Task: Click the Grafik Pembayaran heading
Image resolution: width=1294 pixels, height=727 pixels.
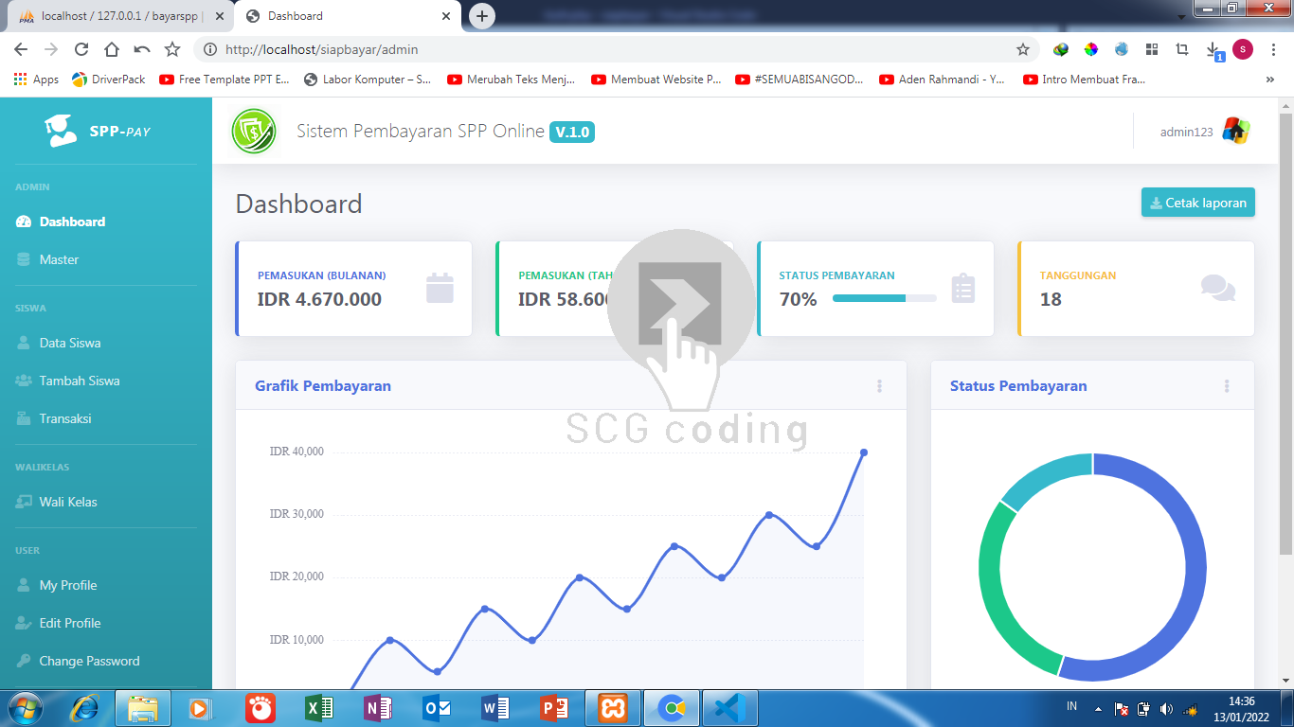Action: point(323,385)
